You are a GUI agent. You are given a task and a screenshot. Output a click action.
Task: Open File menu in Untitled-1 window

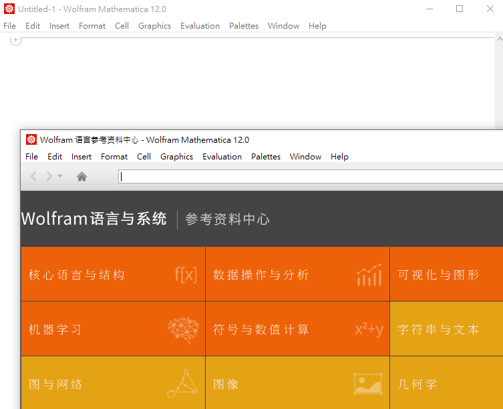pos(9,26)
